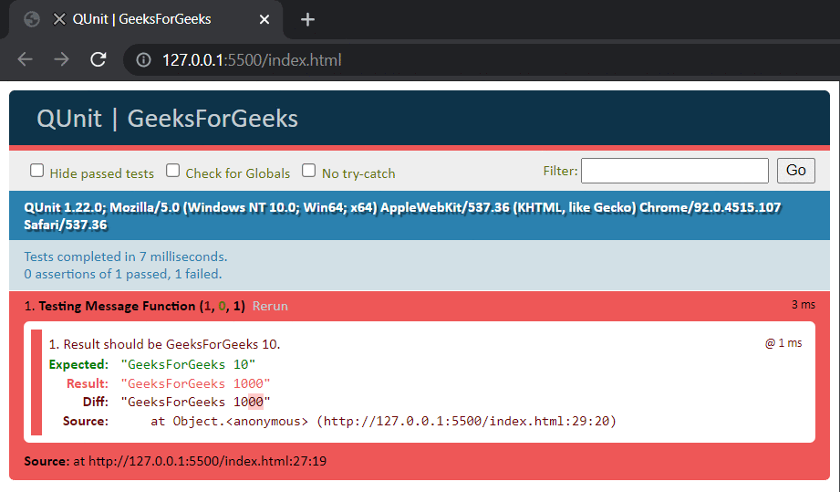Click the browser back arrow

(25, 60)
